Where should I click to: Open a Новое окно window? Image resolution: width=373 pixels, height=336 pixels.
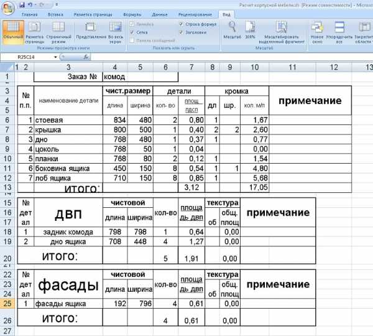point(317,31)
